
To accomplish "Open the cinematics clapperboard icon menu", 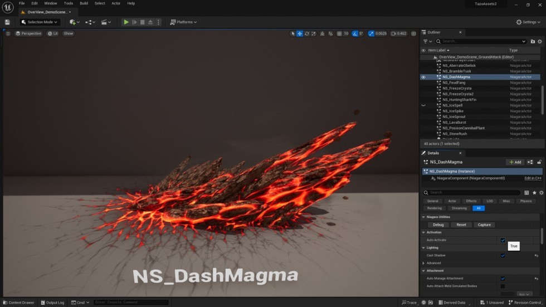I will (x=106, y=22).
